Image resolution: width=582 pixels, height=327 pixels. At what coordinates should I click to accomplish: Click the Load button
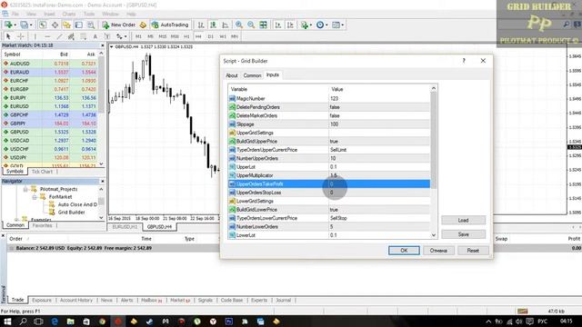(x=463, y=220)
